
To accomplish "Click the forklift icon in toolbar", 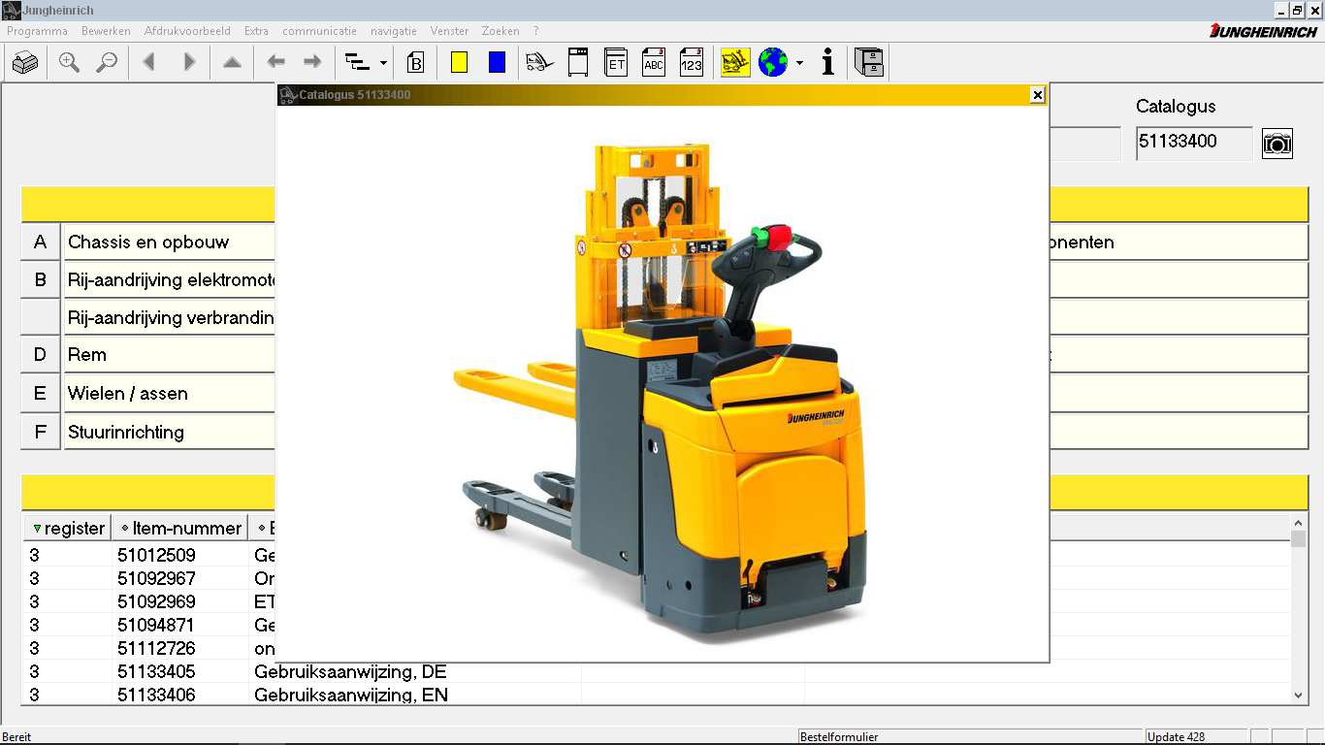I will tap(539, 63).
